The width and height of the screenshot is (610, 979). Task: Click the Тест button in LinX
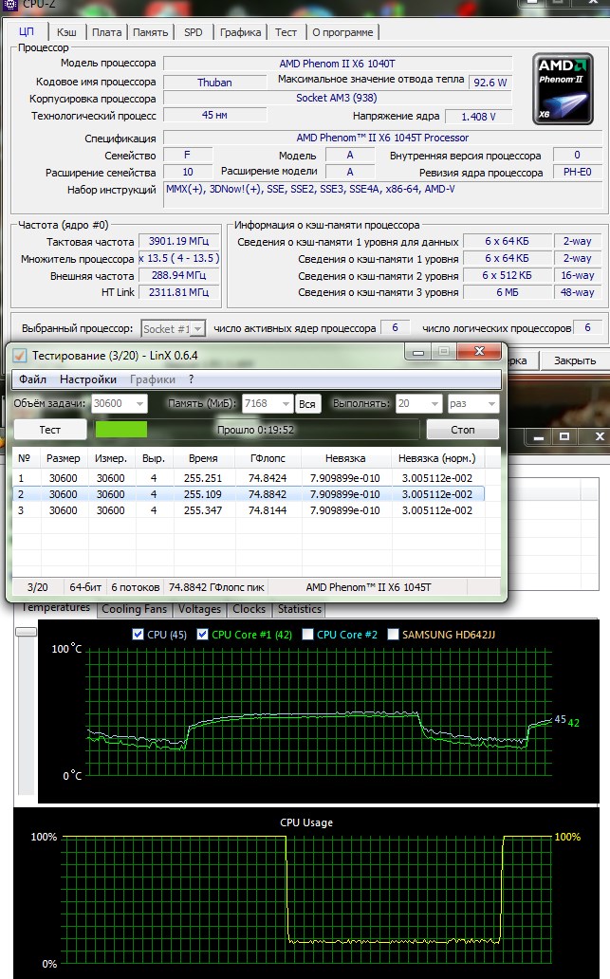click(x=50, y=430)
